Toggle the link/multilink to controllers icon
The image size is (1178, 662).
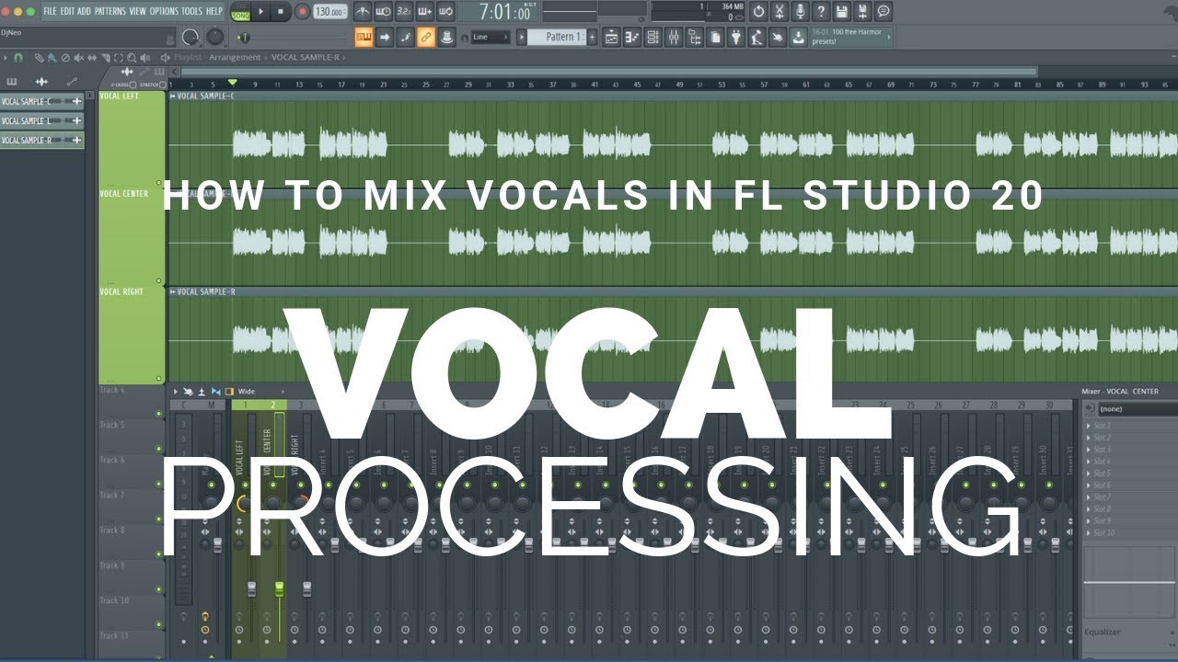[x=425, y=37]
